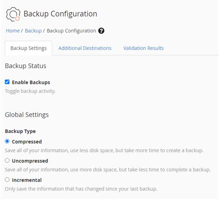The width and height of the screenshot is (219, 200).
Task: Click the Incremental option label text
Action: pos(27,180)
